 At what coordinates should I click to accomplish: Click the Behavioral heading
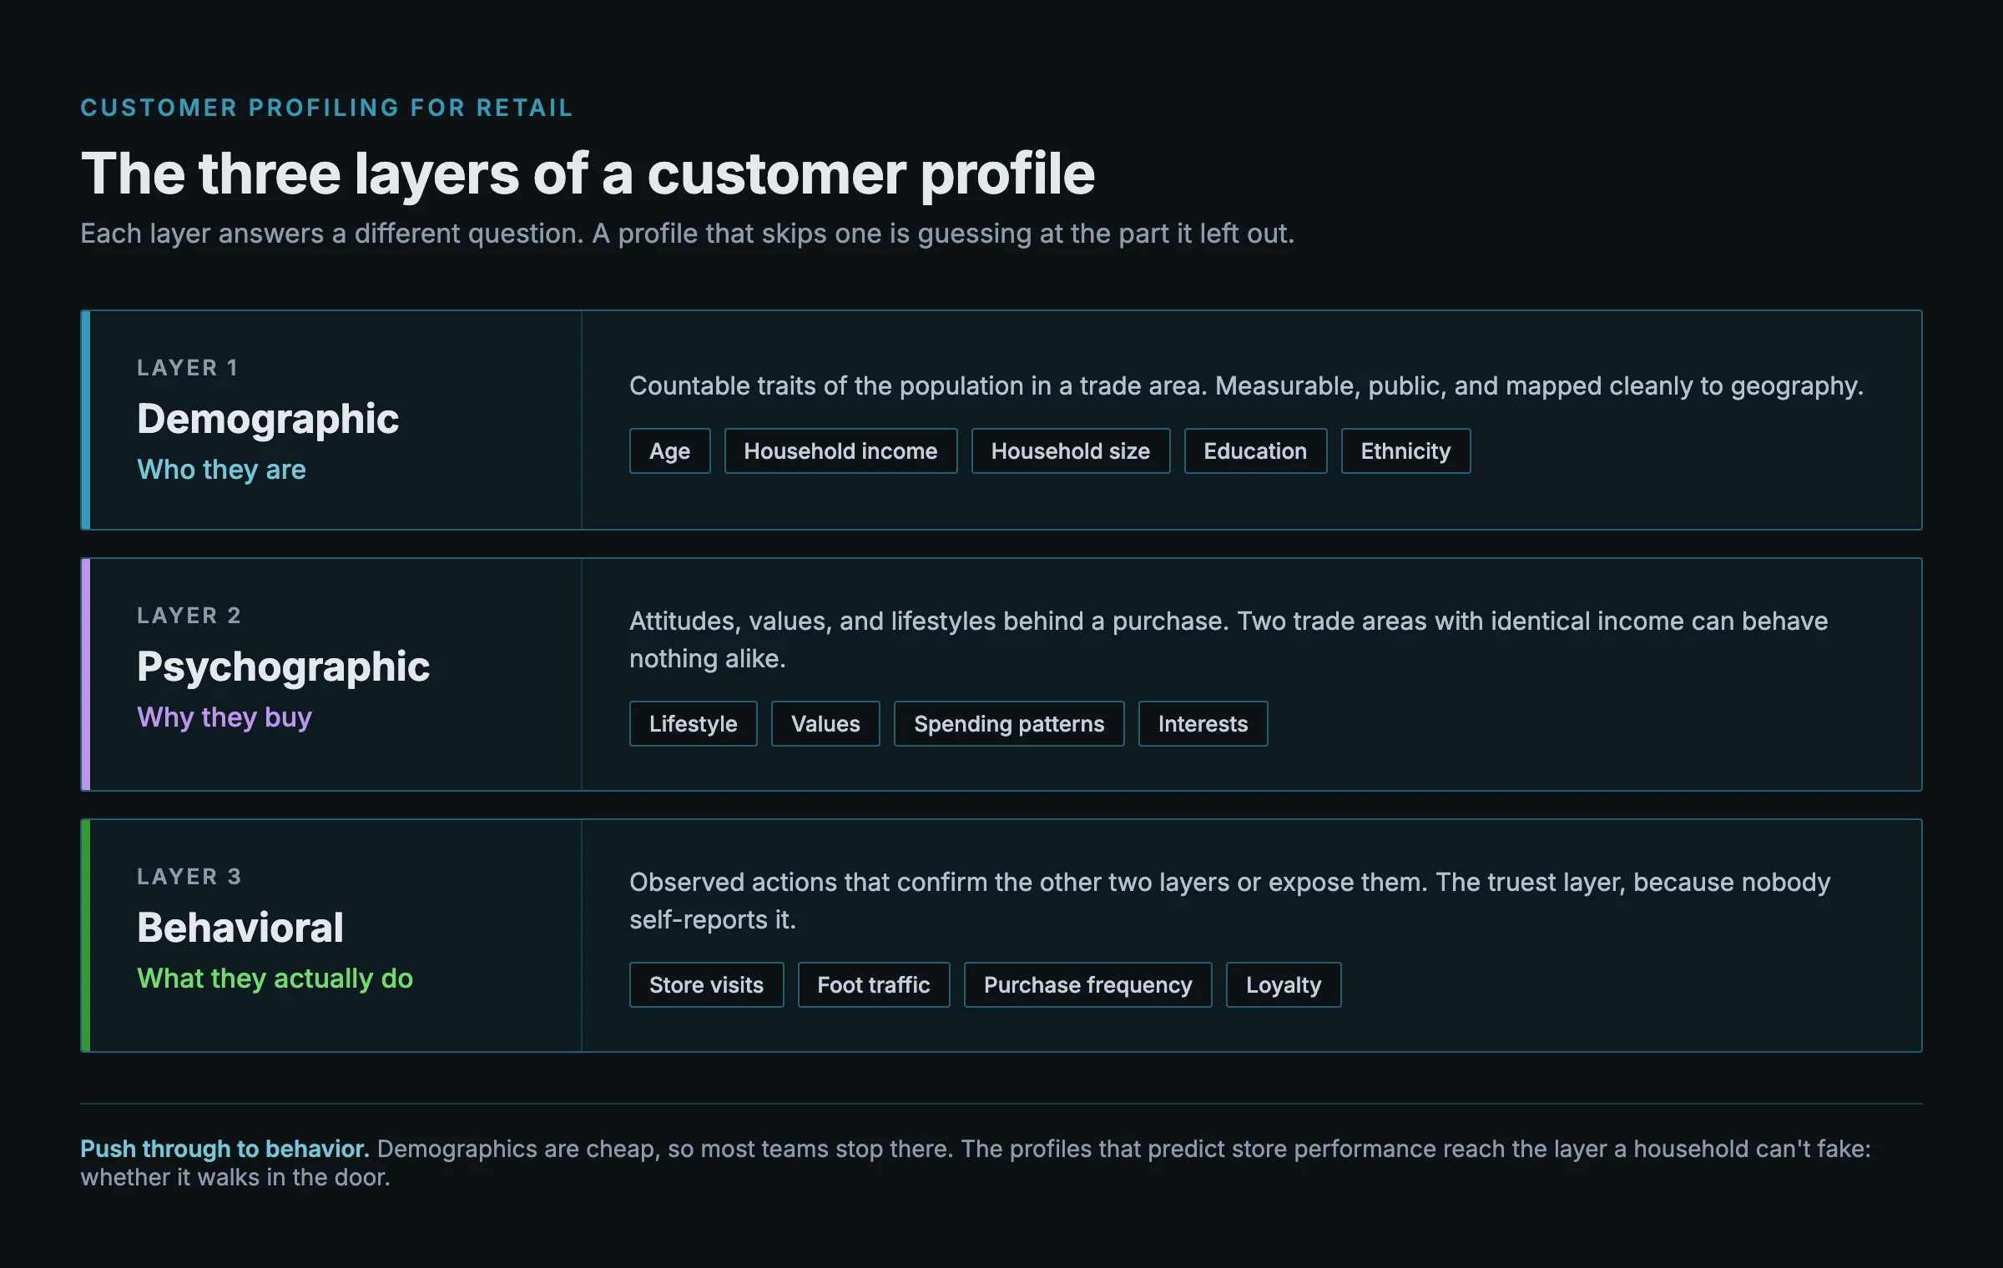(x=240, y=928)
